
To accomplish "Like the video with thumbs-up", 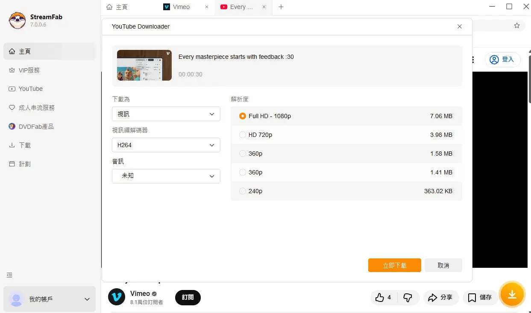I will pyautogui.click(x=384, y=298).
